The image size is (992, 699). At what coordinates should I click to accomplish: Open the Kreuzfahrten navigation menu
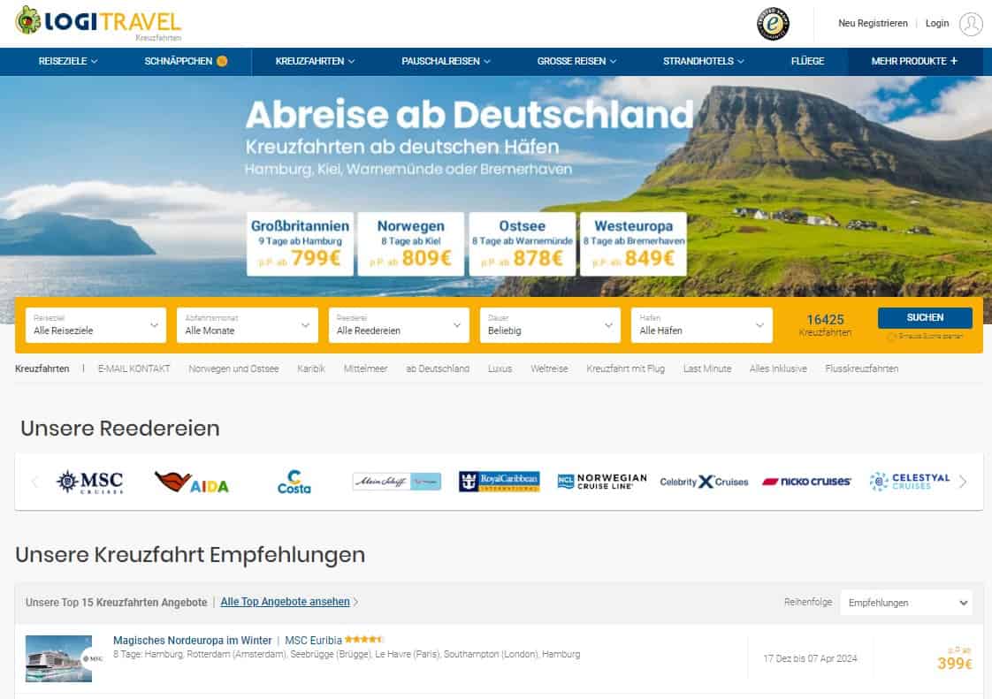pos(315,61)
